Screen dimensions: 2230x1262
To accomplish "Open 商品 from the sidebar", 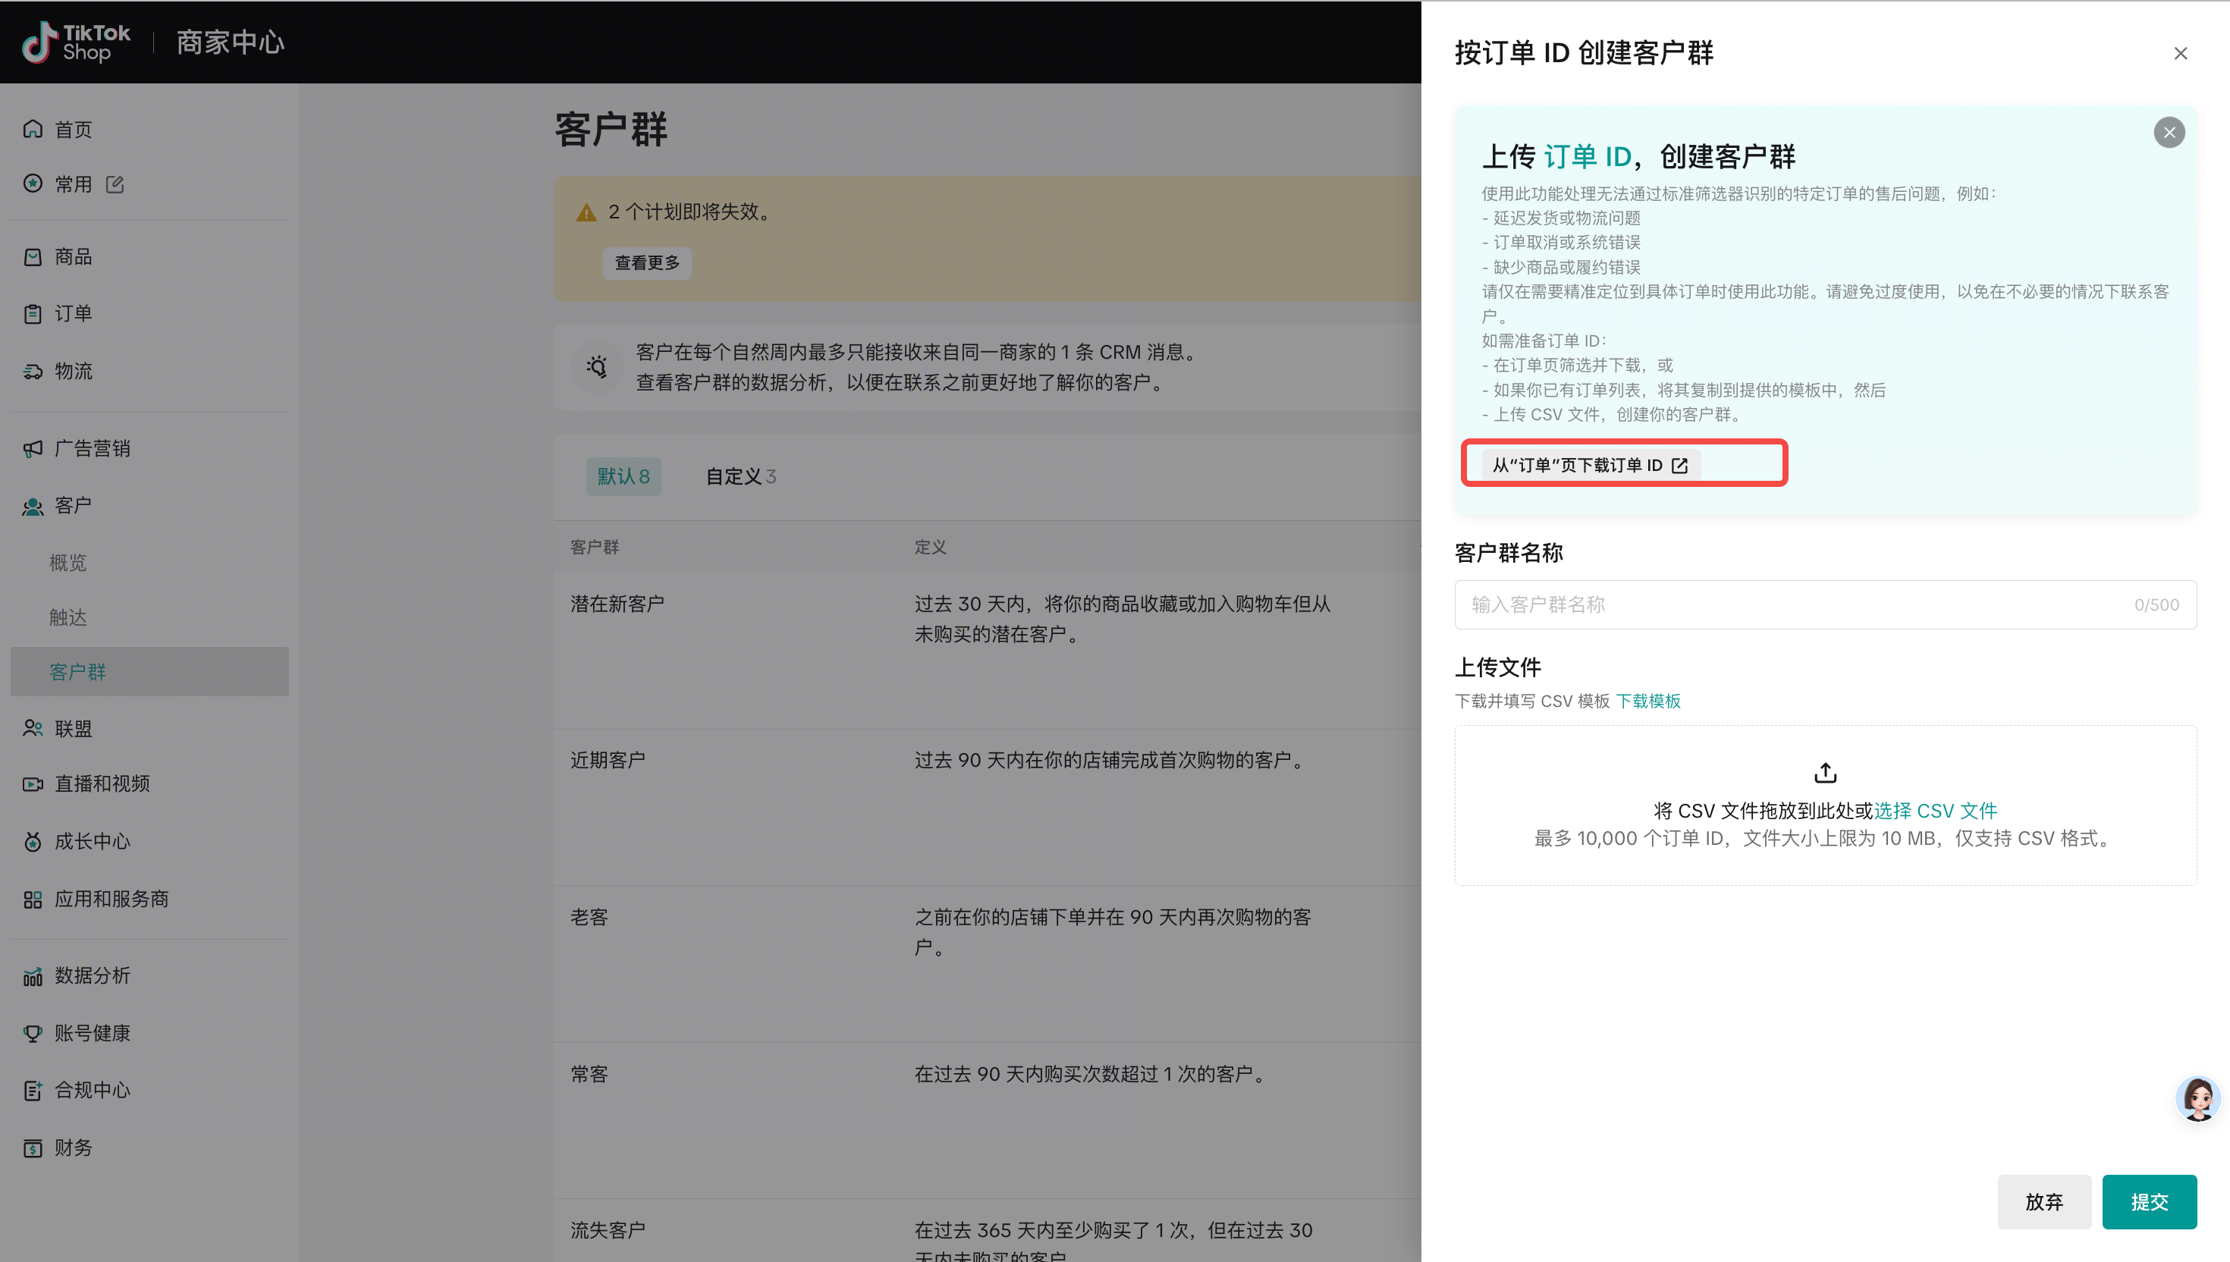I will click(73, 256).
